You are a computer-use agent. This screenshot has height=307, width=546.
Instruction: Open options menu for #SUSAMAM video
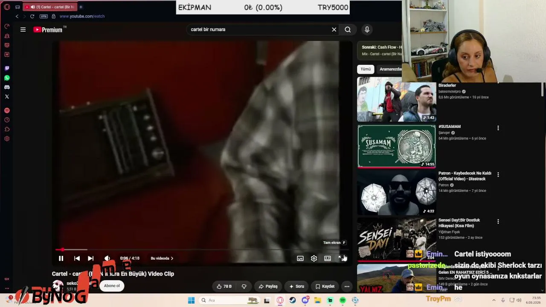[498, 128]
